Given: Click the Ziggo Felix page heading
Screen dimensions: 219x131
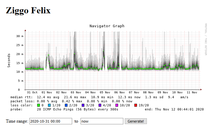Looking at the screenshot, I should point(28,10).
